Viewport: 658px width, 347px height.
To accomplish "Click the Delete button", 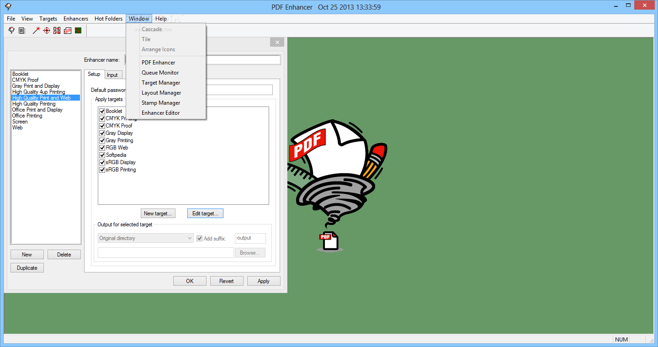I will (x=64, y=255).
